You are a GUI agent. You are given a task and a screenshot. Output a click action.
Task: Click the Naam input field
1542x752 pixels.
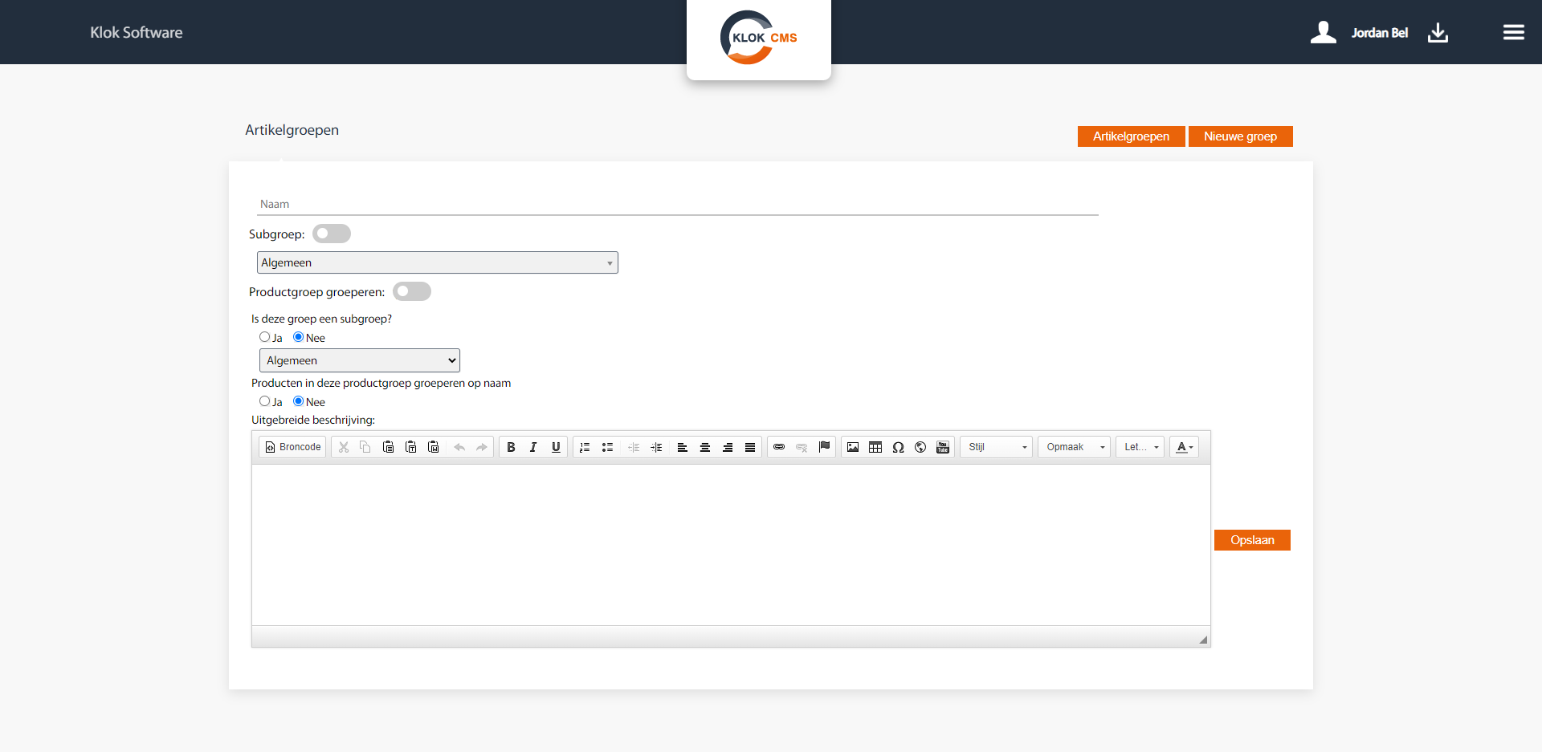[x=678, y=204]
